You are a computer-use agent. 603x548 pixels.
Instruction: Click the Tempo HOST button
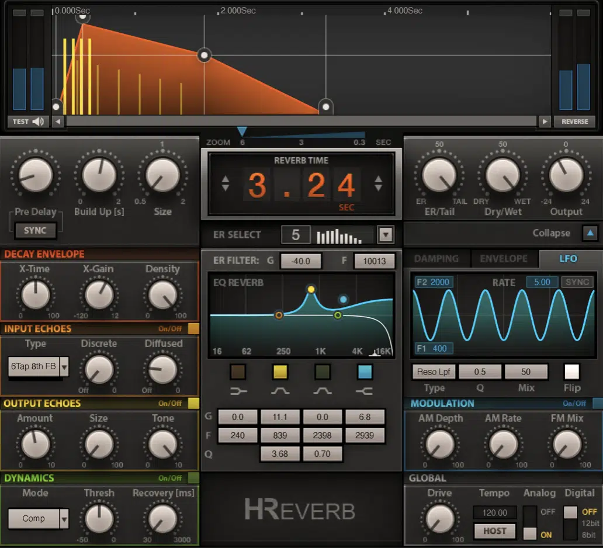click(494, 531)
